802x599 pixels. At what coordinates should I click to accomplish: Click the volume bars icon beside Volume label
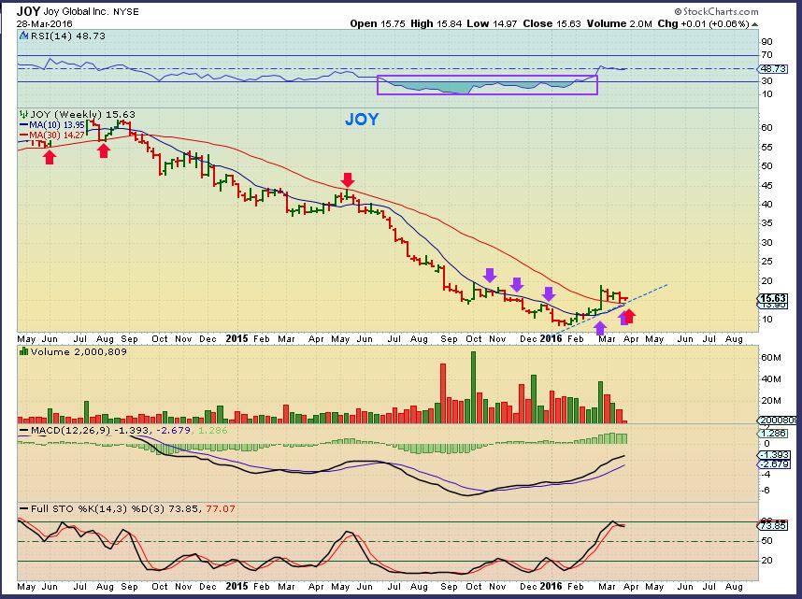pyautogui.click(x=23, y=351)
